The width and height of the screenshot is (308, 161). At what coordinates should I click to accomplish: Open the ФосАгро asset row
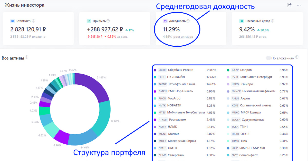(x=185, y=98)
